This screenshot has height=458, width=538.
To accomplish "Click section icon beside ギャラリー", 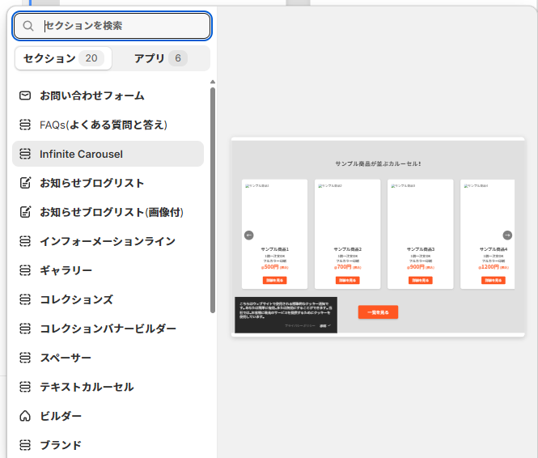I will tap(25, 270).
